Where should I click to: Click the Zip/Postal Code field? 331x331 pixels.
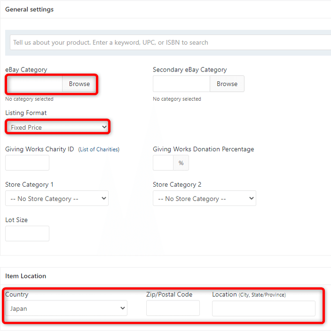tap(173, 308)
